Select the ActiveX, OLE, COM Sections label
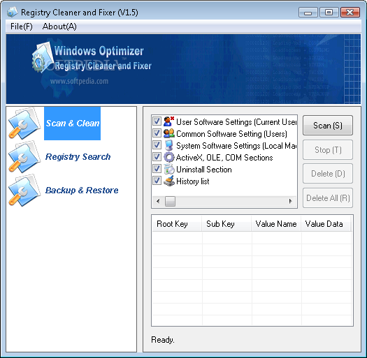This screenshot has height=358, width=367. point(224,158)
